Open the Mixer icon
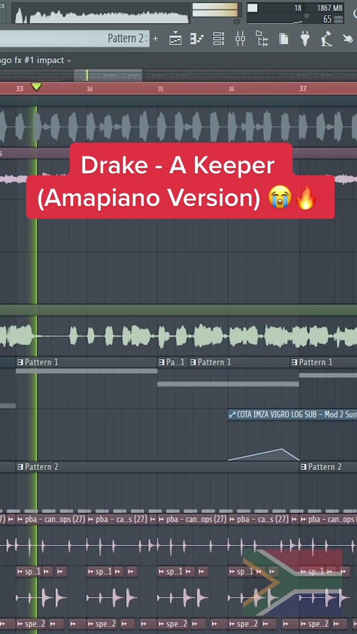Viewport: 357px width, 634px height. click(x=240, y=39)
